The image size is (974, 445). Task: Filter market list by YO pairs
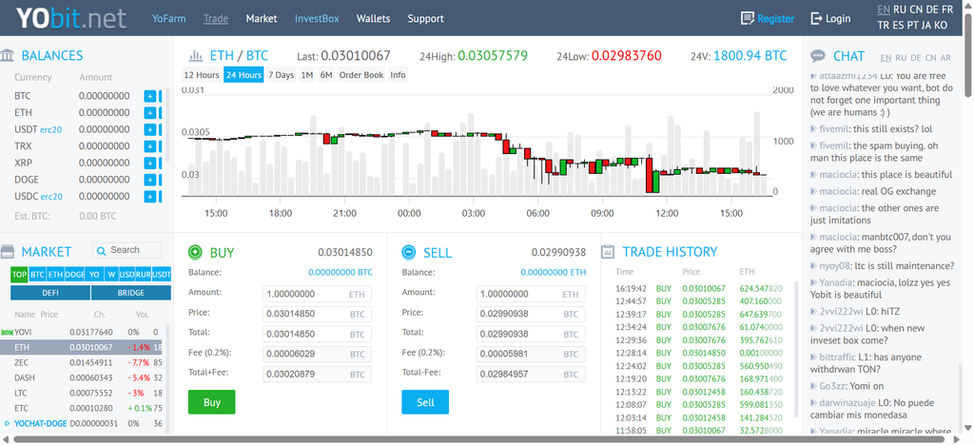point(94,275)
